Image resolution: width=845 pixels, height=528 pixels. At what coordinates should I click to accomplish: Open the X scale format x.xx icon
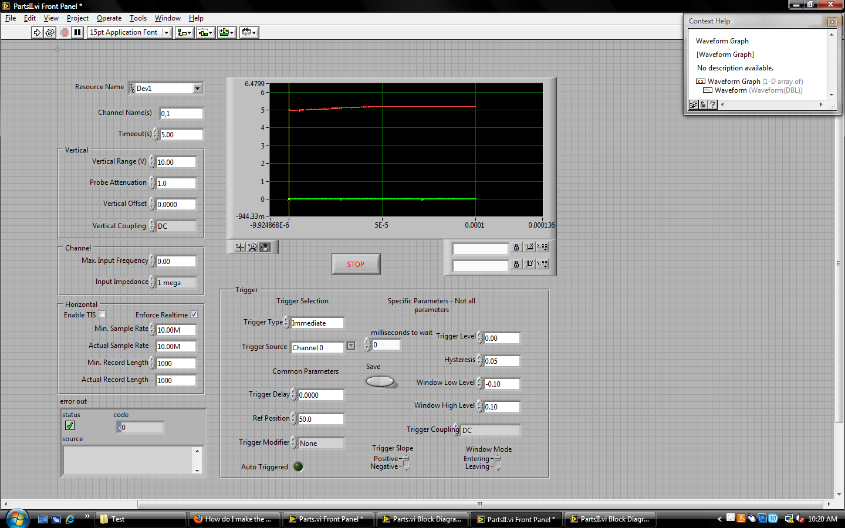pyautogui.click(x=542, y=248)
